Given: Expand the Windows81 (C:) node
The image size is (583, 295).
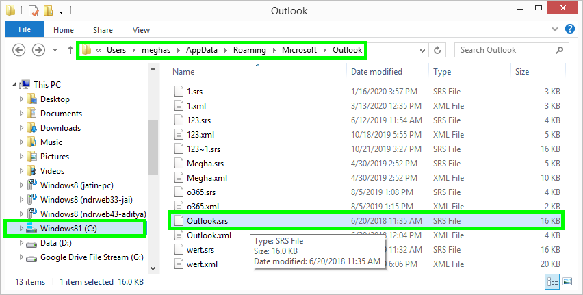Looking at the screenshot, I should (x=22, y=229).
